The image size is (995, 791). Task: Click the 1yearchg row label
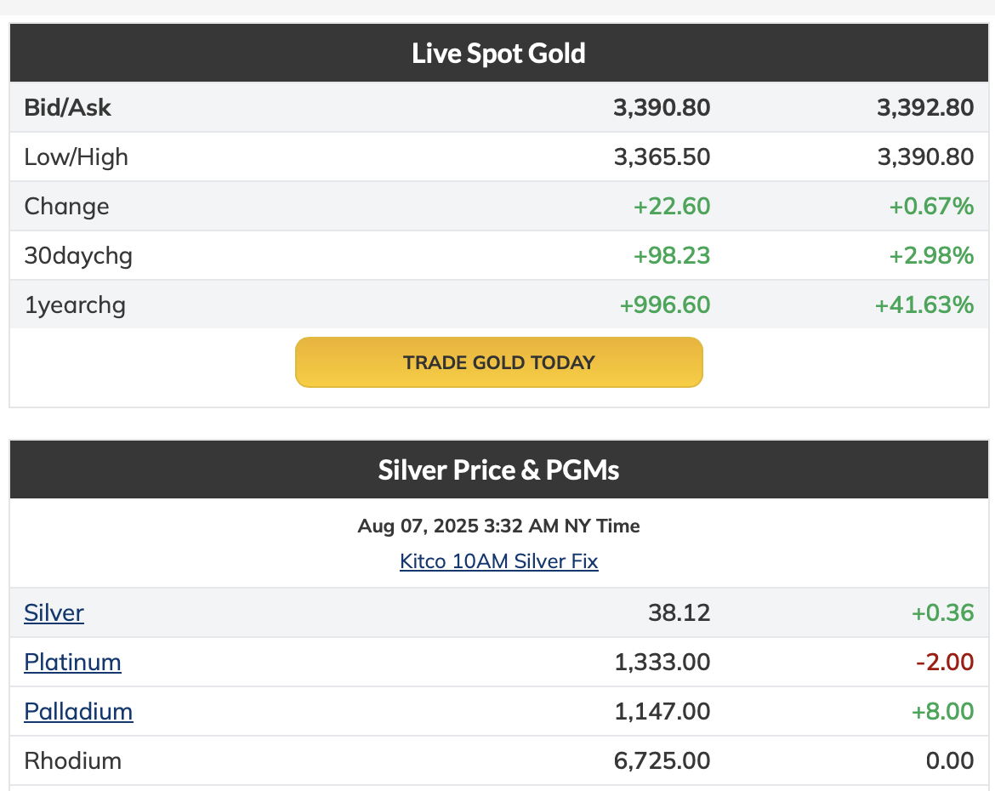point(75,304)
